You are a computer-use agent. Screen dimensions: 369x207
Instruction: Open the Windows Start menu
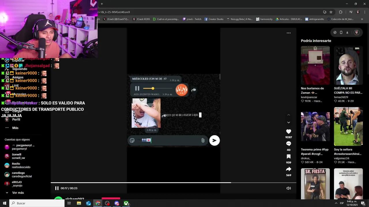[5, 203]
